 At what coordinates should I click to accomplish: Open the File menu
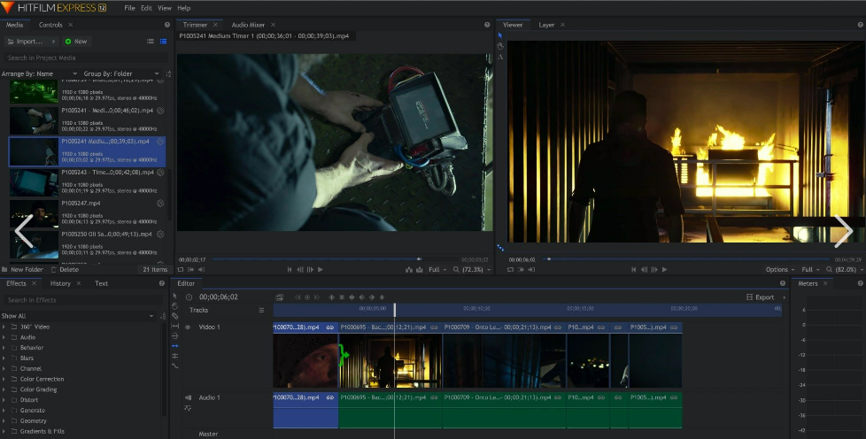(130, 8)
